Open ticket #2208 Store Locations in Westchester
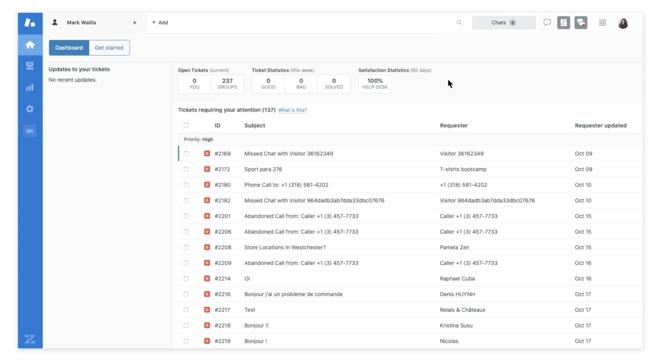Viewport: 660px width, 363px height. point(285,247)
